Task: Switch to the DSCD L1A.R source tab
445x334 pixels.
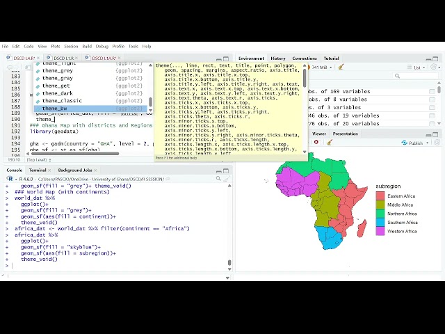Action: pyautogui.click(x=104, y=58)
